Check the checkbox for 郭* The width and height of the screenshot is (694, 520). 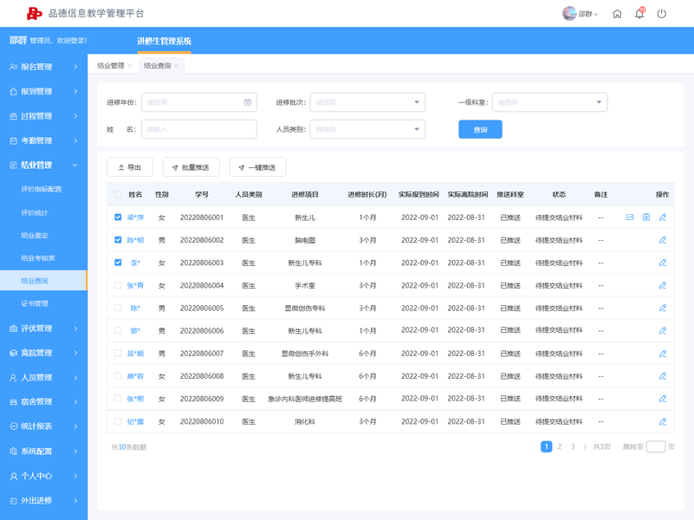click(118, 330)
